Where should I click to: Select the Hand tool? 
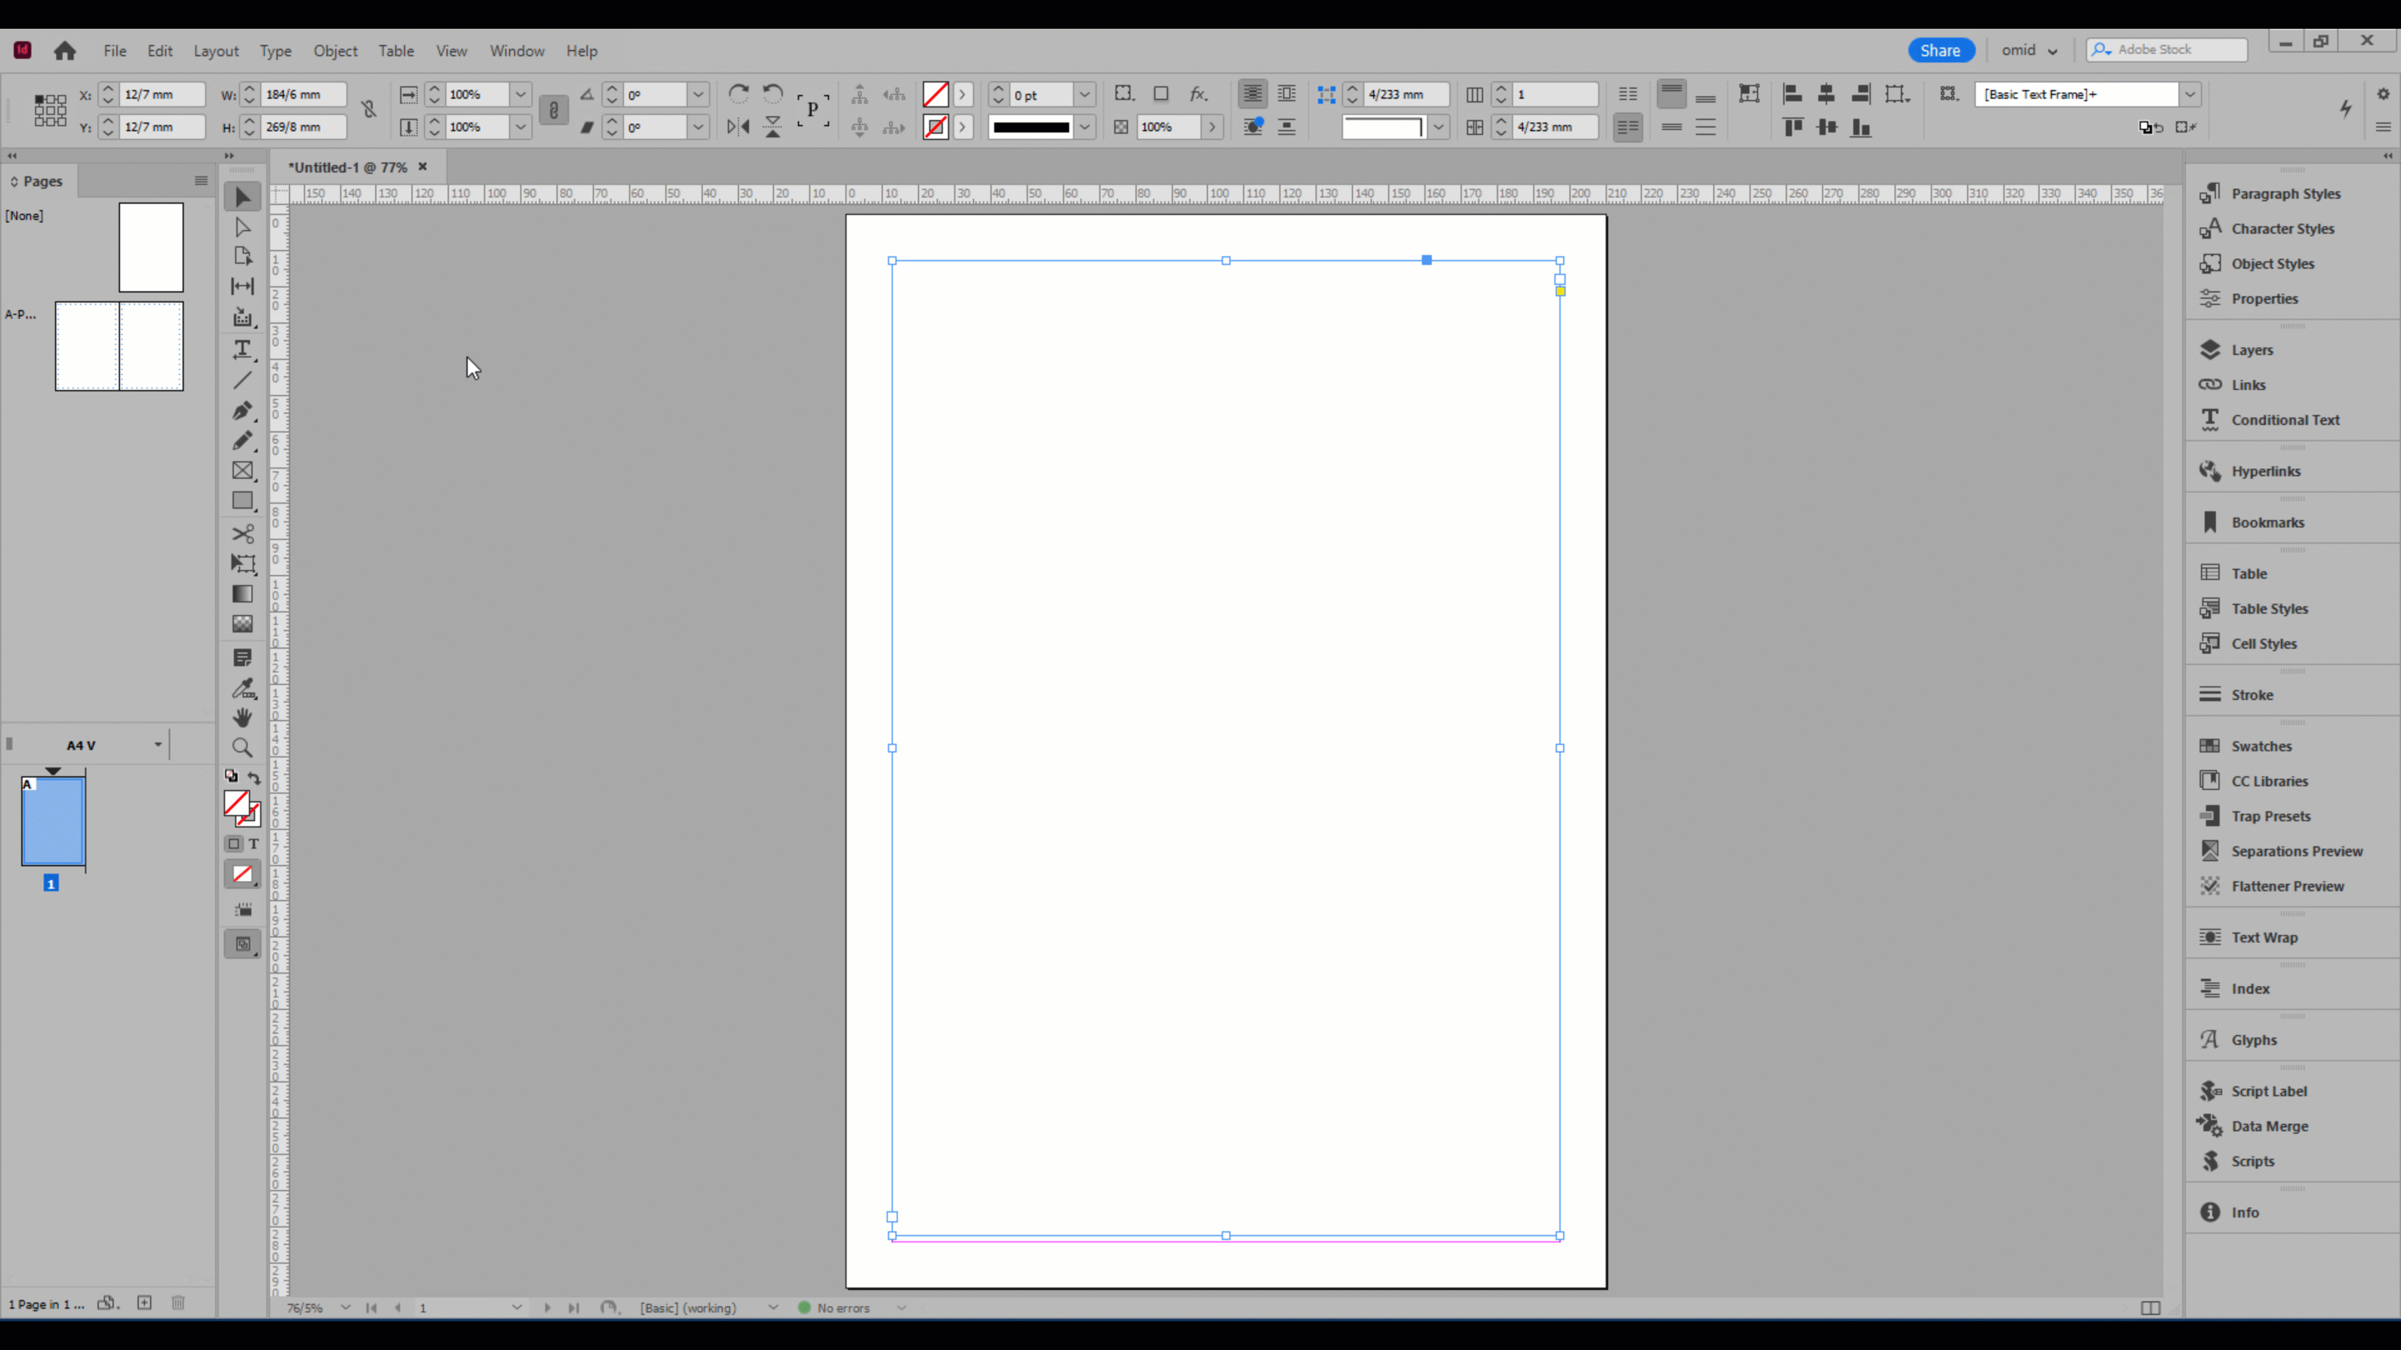point(243,717)
